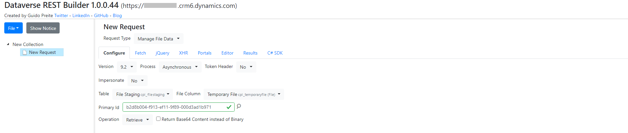Open the Version 9.2 dropdown

[x=127, y=67]
